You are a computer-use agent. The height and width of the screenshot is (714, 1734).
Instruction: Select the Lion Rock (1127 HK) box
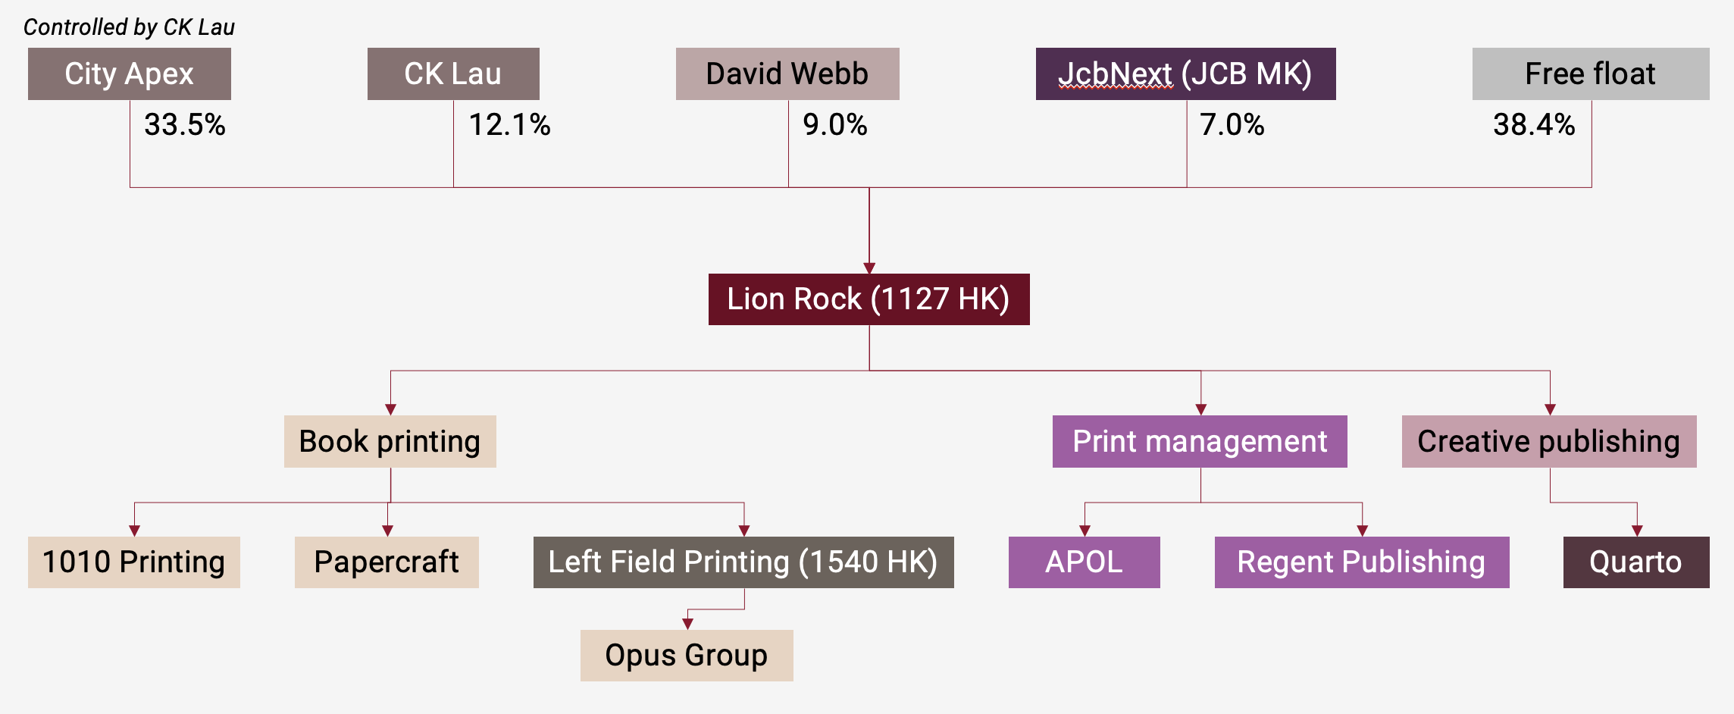(869, 299)
